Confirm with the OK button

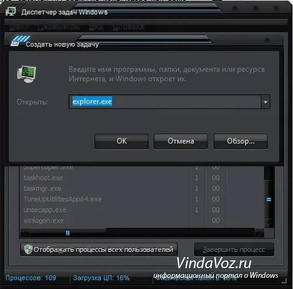tap(122, 141)
